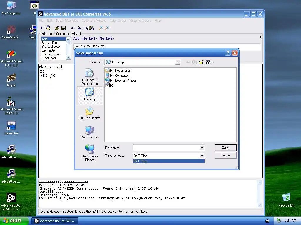301x225 pixels.
Task: Open the Help menu
Action: pos(158,21)
